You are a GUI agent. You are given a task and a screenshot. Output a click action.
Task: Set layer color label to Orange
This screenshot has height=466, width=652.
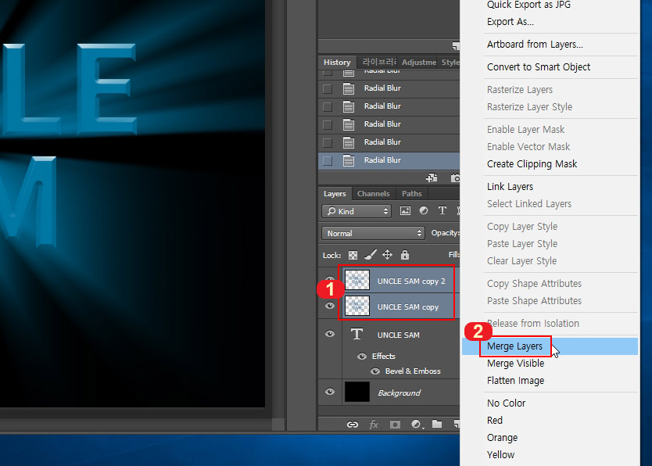click(x=550, y=437)
